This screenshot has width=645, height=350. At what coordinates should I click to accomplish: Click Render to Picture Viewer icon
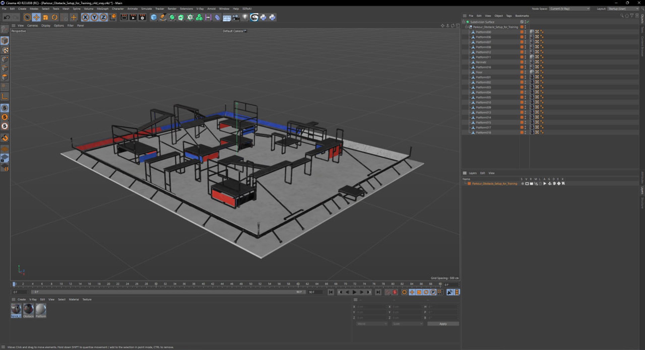(133, 17)
